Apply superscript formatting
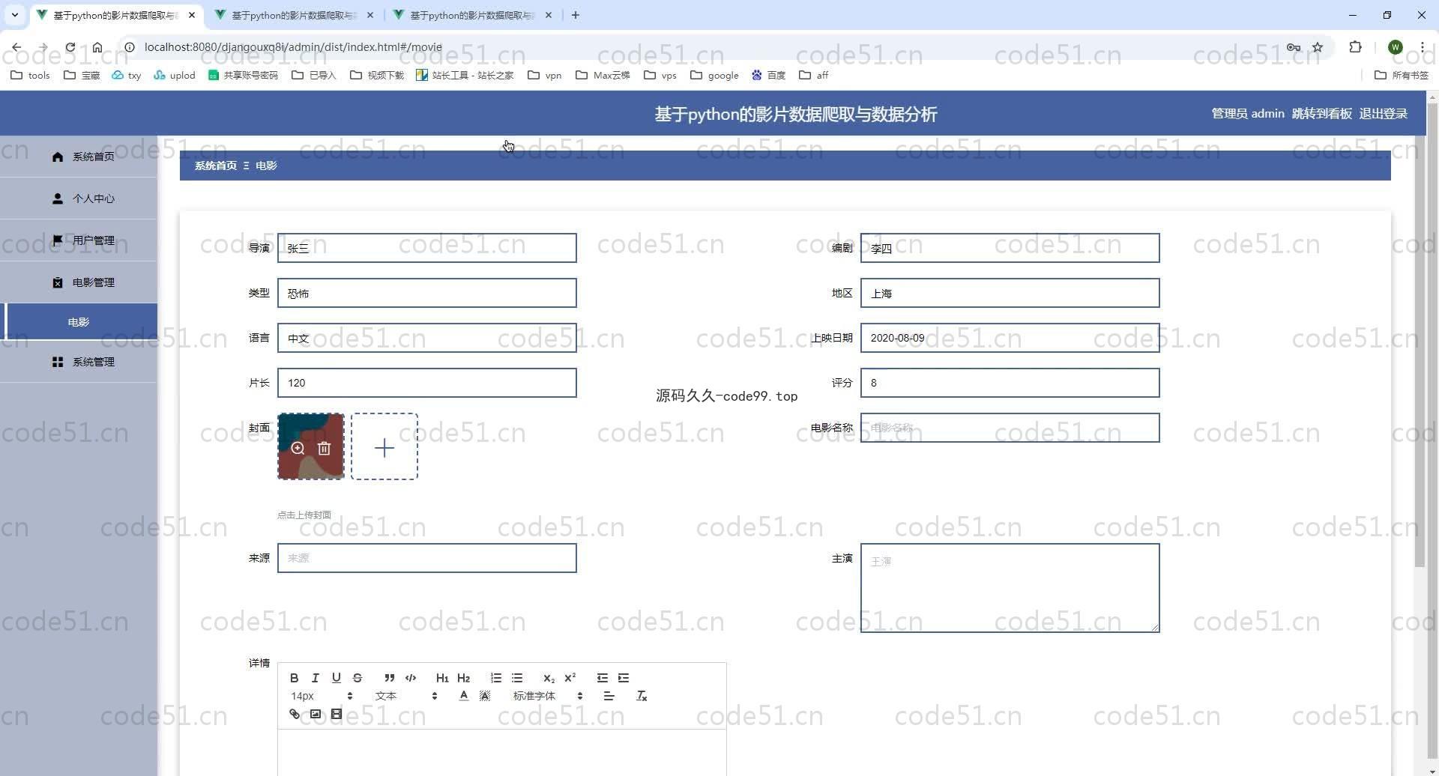Image resolution: width=1439 pixels, height=776 pixels. tap(570, 678)
